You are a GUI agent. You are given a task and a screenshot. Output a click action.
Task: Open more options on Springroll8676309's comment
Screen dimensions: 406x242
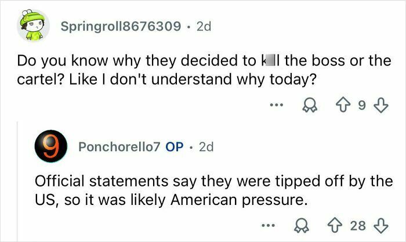click(277, 106)
